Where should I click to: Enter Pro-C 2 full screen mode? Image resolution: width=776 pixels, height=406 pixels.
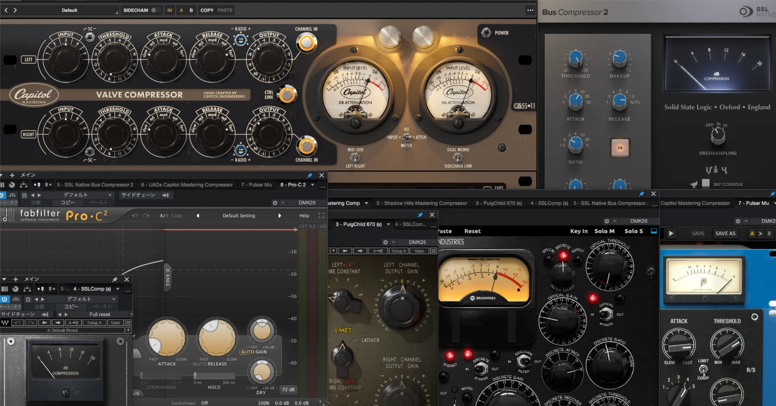(321, 216)
